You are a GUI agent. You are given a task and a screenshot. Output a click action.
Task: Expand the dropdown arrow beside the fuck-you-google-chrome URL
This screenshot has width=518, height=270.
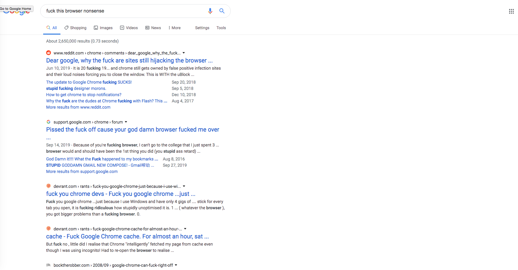click(x=184, y=186)
